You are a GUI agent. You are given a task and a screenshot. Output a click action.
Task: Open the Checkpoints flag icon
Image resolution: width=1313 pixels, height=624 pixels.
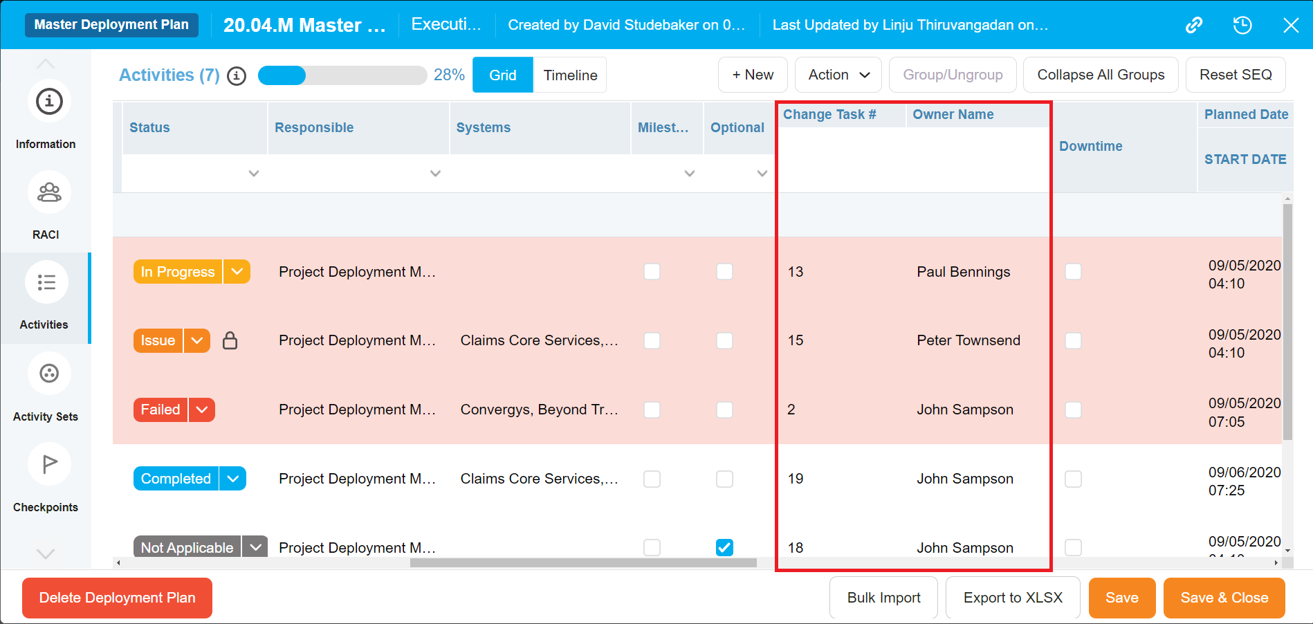(x=49, y=464)
